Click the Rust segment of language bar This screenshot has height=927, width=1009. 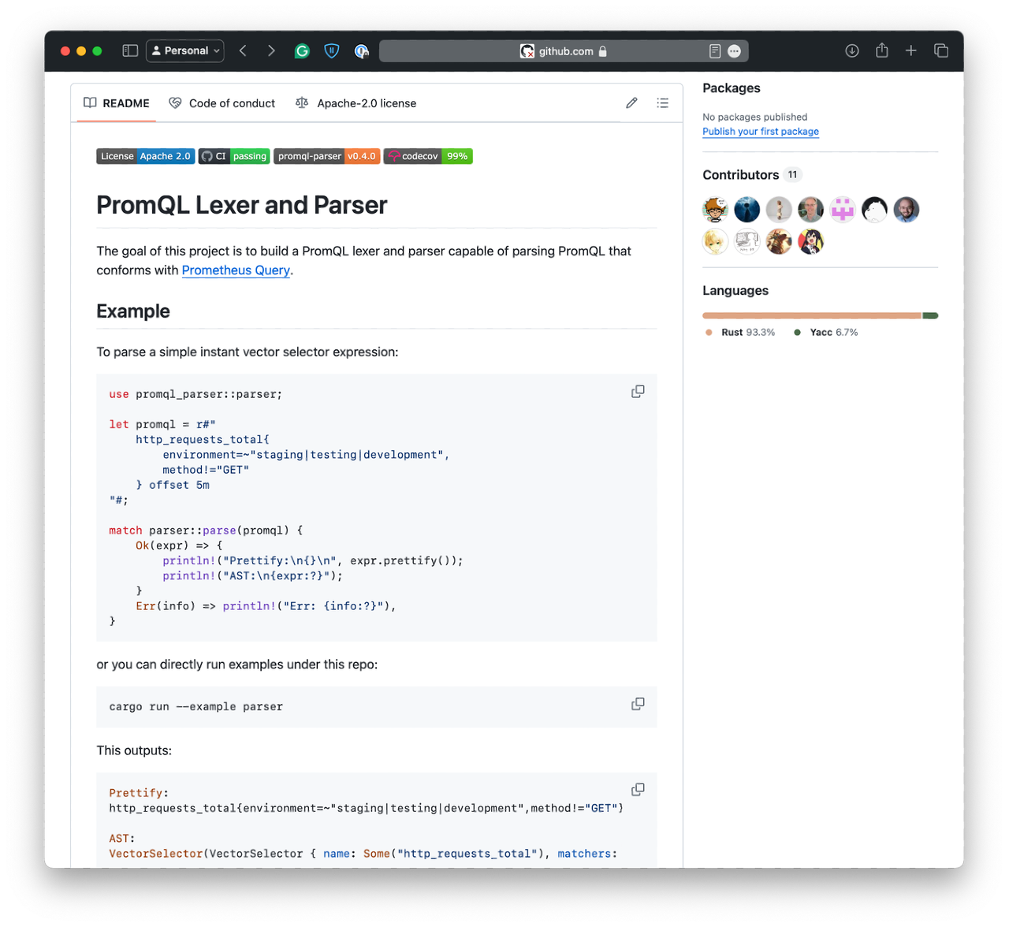pos(812,316)
